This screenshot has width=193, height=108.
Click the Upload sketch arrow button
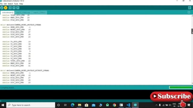[x=5, y=8]
